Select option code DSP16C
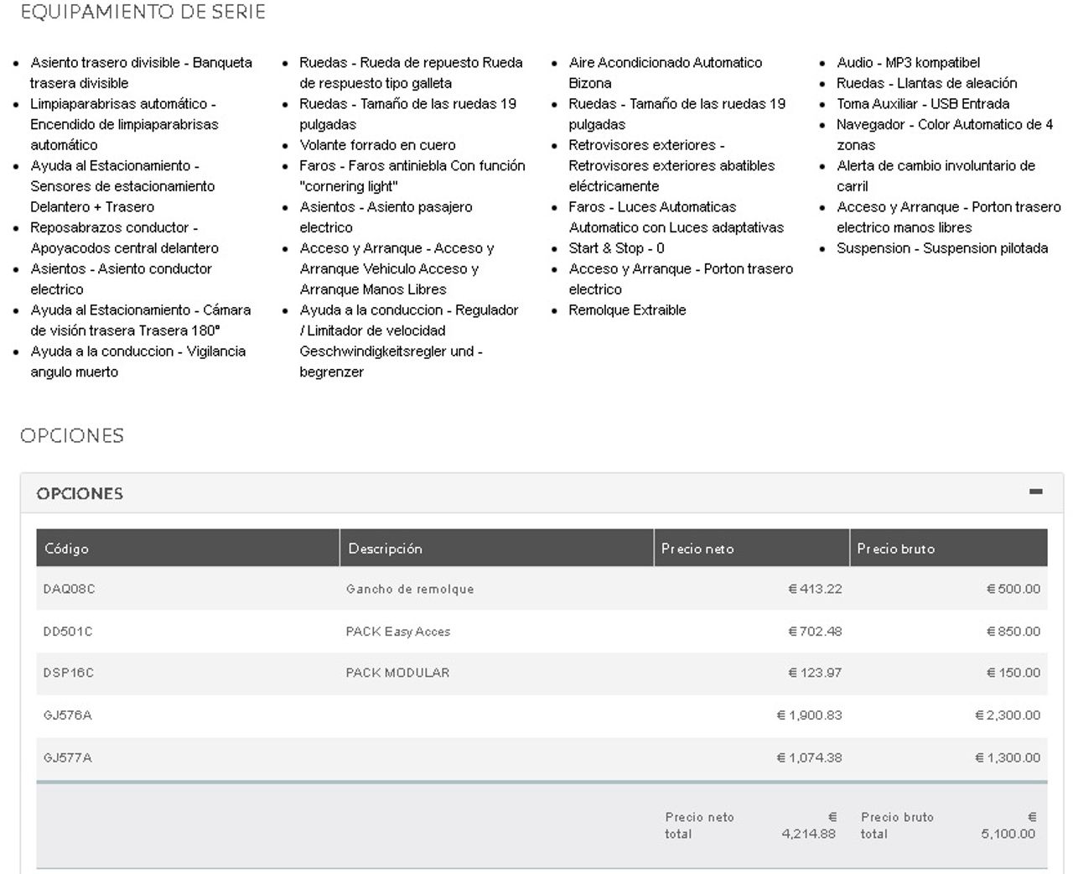Viewport: 1073px width, 874px height. click(x=69, y=673)
